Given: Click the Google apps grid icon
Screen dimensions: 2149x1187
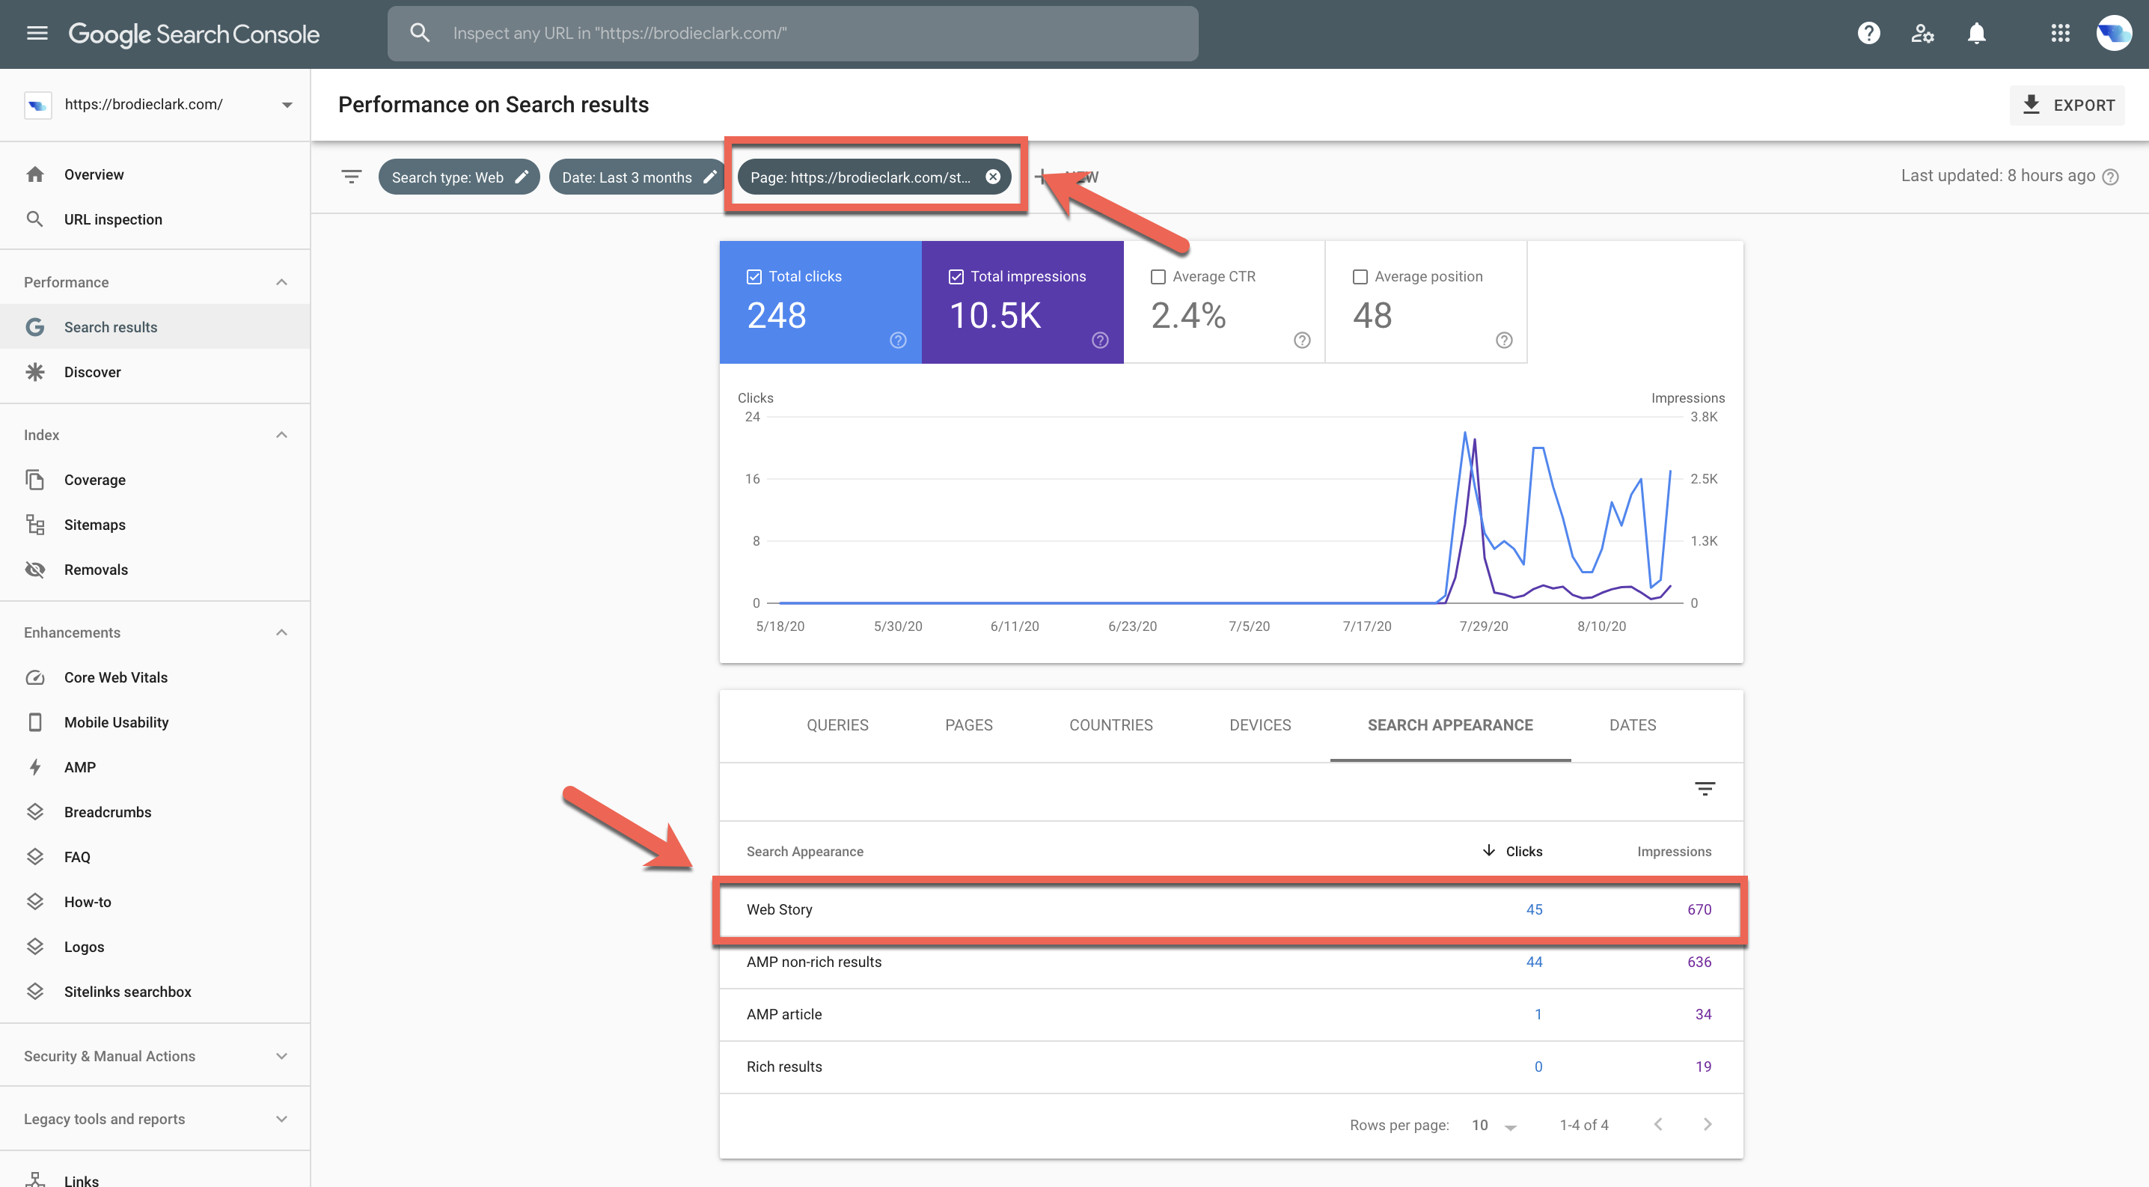Looking at the screenshot, I should click(2060, 34).
